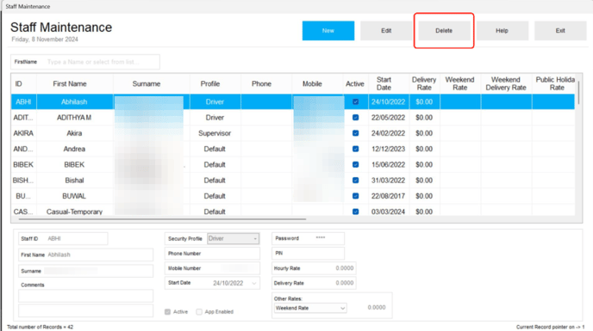Click the First Name detail field
The image size is (593, 331).
pyautogui.click(x=86, y=254)
